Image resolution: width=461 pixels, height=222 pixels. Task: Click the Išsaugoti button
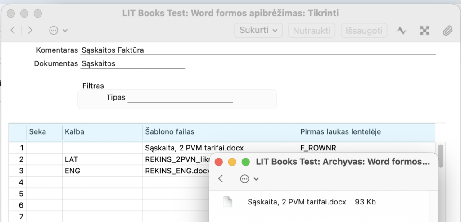[364, 30]
